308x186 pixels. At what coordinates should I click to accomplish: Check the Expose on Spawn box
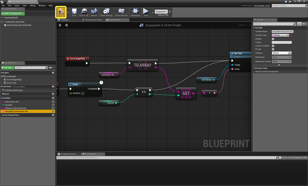[x=273, y=46]
